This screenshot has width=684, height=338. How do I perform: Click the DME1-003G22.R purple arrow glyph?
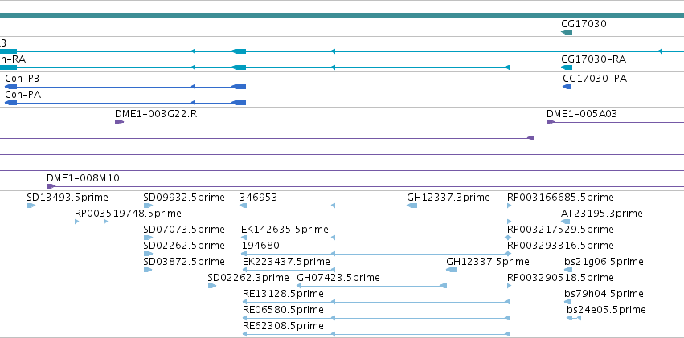[x=119, y=122]
